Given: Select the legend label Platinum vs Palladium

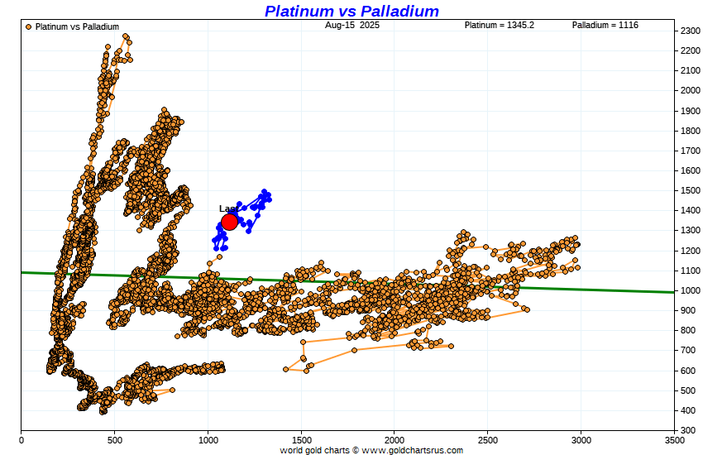Looking at the screenshot, I should 77,27.
